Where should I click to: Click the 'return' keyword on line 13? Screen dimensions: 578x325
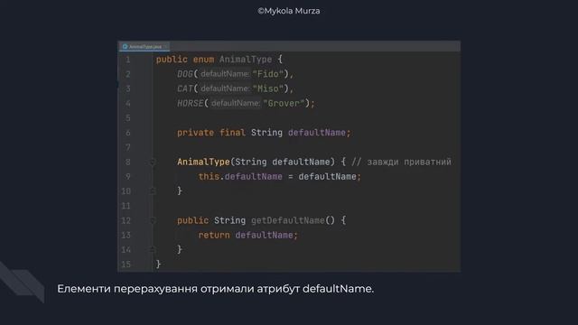(x=214, y=235)
